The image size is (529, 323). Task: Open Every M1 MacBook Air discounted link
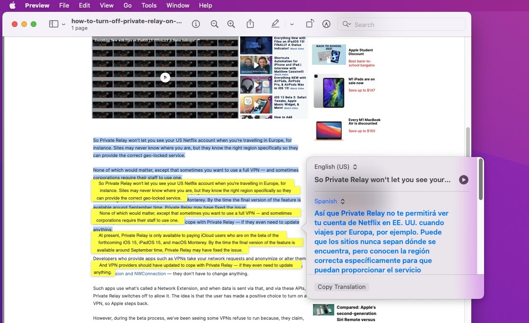pos(364,122)
